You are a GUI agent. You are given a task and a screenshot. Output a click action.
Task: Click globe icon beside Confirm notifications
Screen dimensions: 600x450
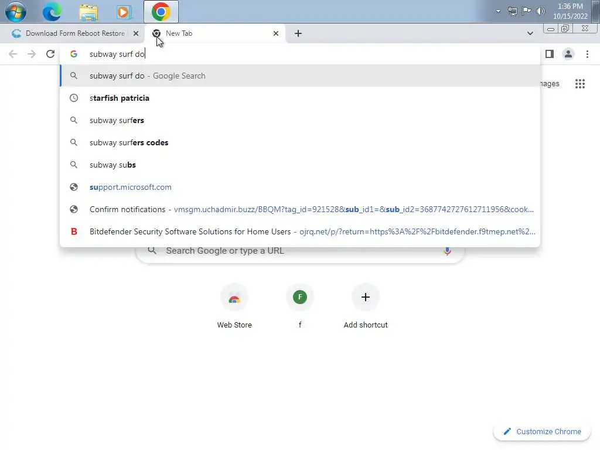(74, 209)
